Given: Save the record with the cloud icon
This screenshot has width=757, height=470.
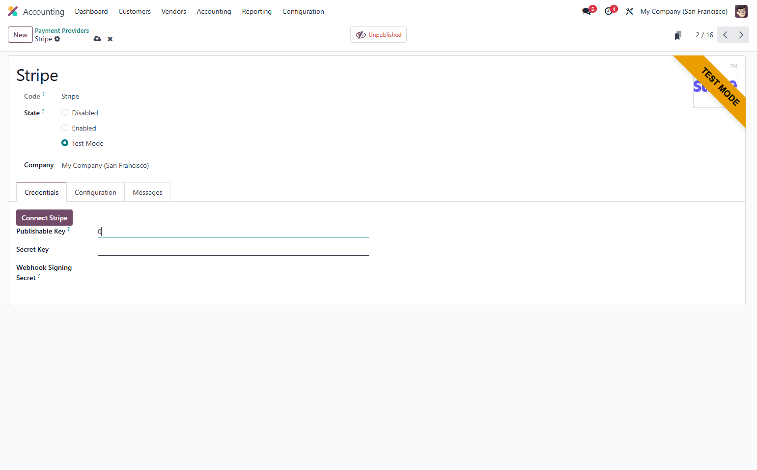Looking at the screenshot, I should click(97, 39).
